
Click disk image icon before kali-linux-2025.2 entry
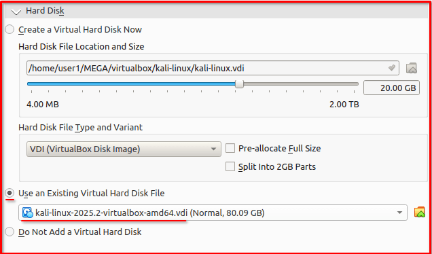click(28, 213)
